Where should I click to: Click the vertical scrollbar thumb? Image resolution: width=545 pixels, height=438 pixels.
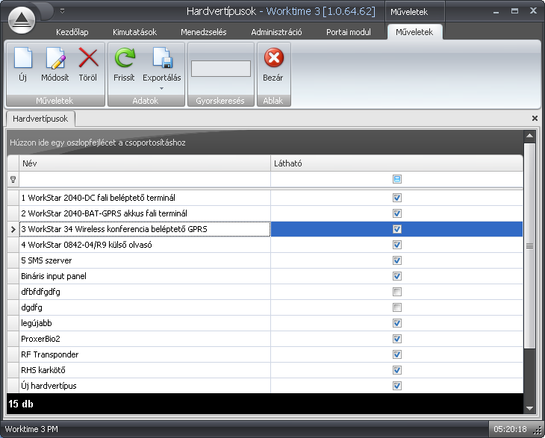point(530,246)
